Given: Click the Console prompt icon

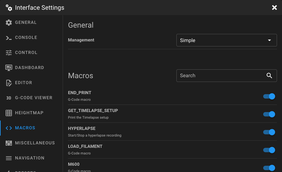Looking at the screenshot, I should (9, 38).
